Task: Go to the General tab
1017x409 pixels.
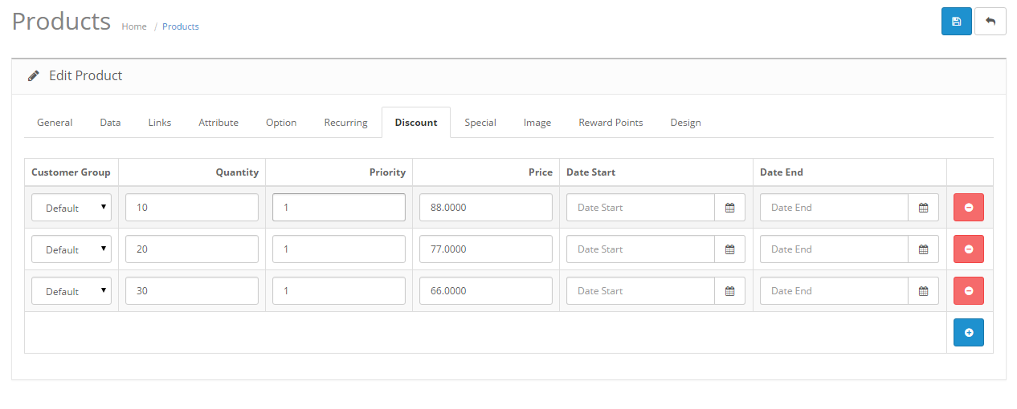Action: [55, 123]
